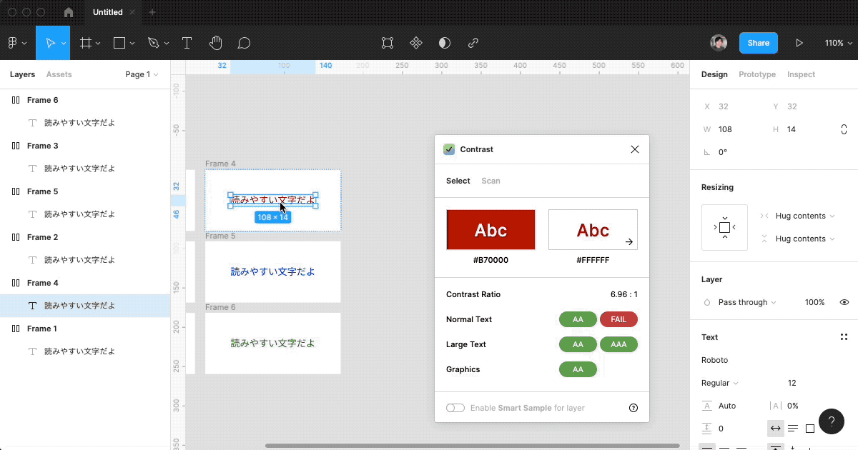Toggle constrain proportions link icon
This screenshot has height=450, width=858.
pos(844,129)
